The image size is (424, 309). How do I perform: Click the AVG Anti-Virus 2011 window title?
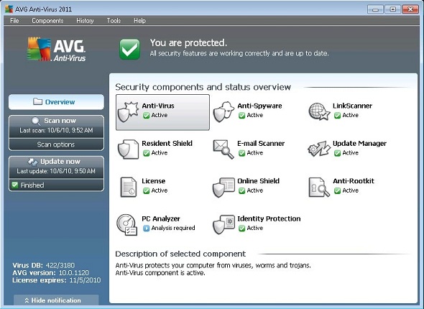pos(43,9)
